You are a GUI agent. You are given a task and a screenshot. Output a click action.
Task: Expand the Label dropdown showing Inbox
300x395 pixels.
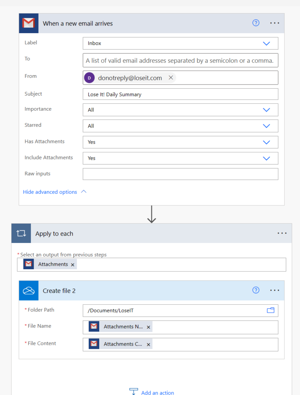coord(266,44)
